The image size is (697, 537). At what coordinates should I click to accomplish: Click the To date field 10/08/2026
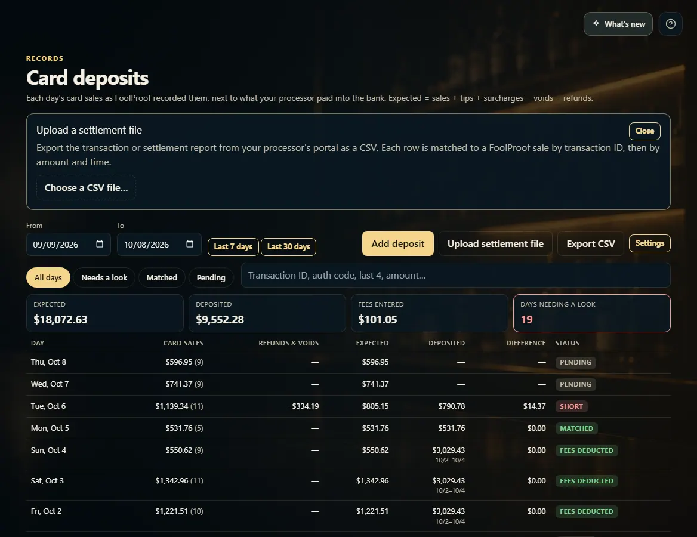[x=159, y=245]
